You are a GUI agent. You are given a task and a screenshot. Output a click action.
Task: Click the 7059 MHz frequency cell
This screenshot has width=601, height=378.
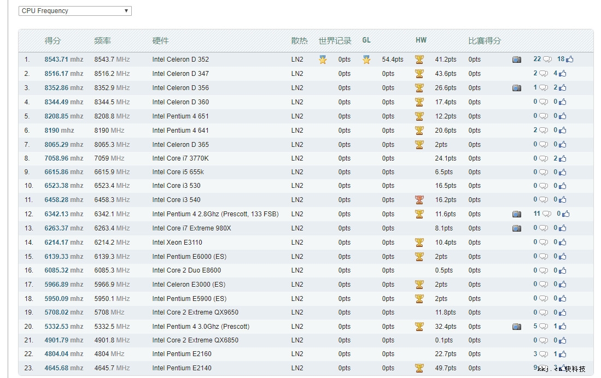click(x=109, y=158)
